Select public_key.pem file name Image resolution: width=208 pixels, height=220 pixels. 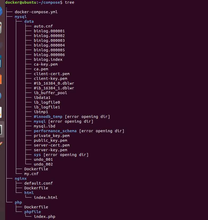[51, 141]
